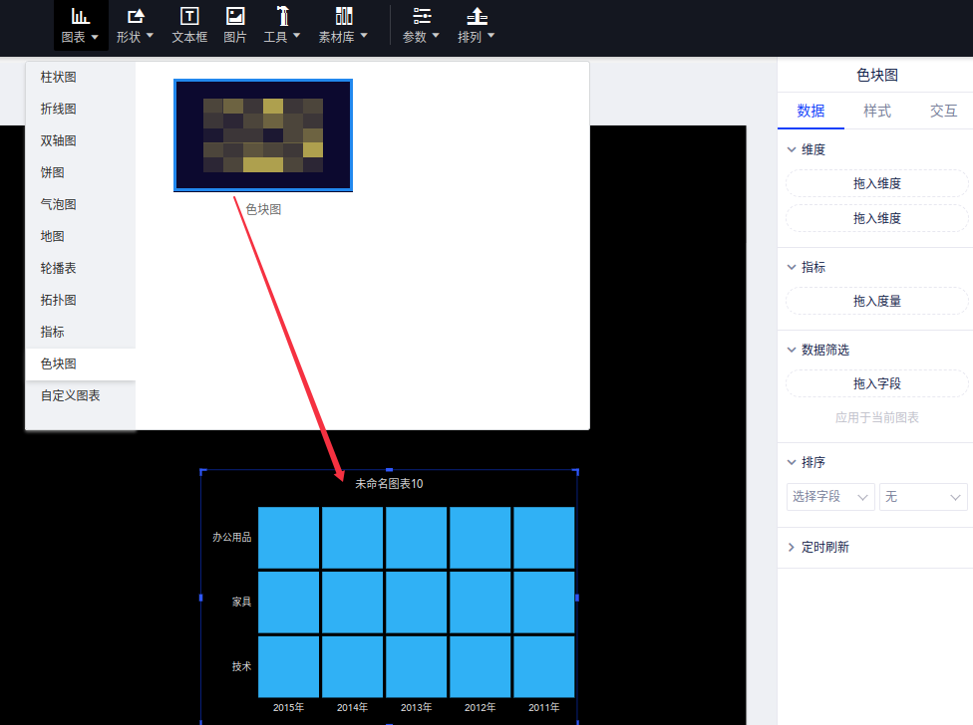Click the 图片 image icon
This screenshot has height=725, width=973.
pyautogui.click(x=235, y=17)
